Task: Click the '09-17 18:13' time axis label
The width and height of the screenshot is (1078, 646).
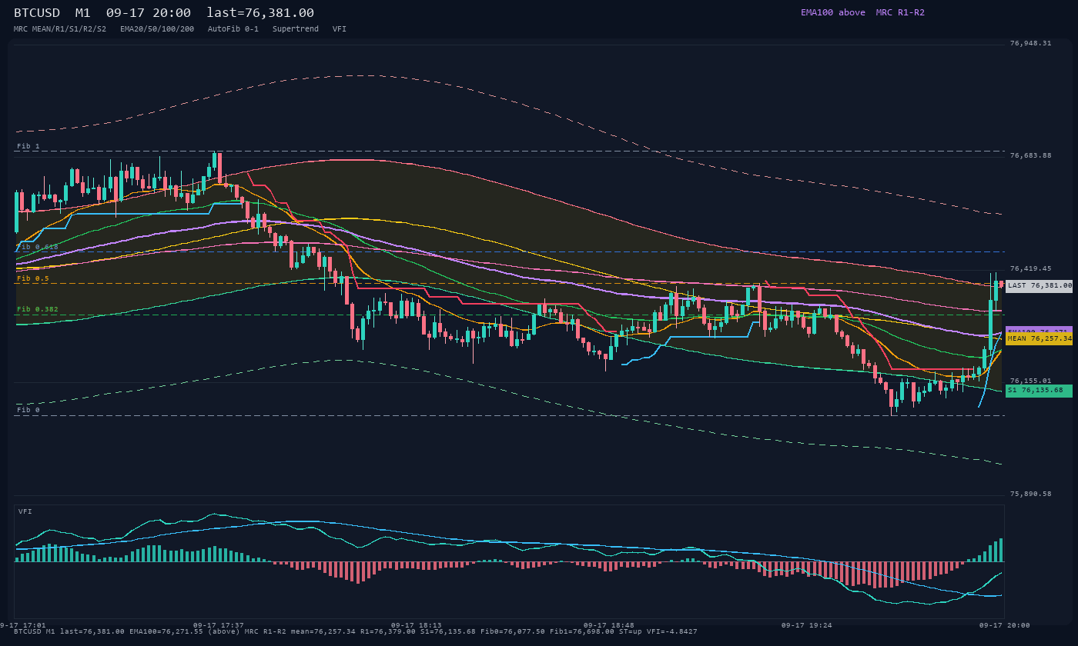Action: click(417, 625)
